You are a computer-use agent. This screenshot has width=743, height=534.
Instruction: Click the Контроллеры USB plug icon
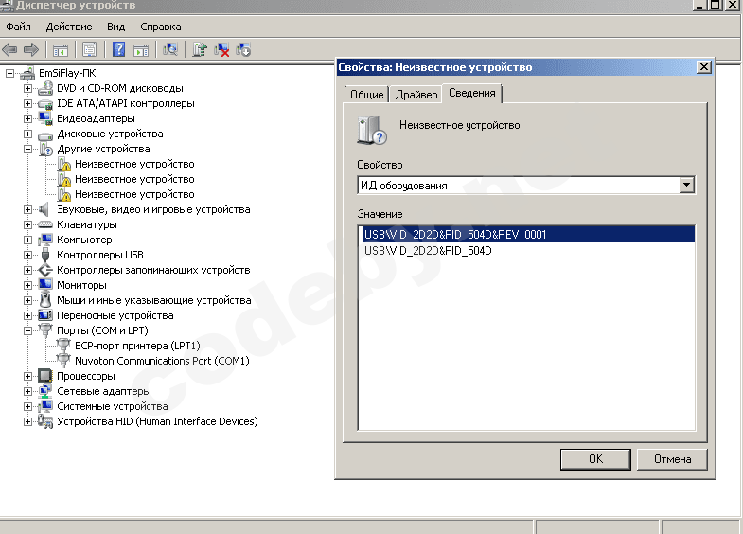tap(45, 255)
